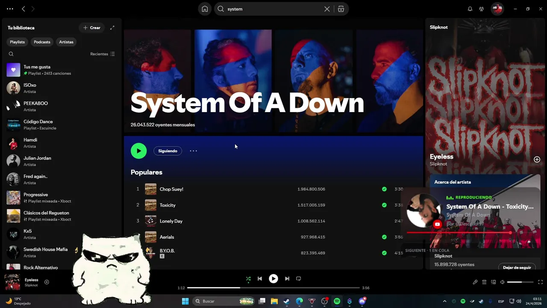Select the PEEKABOO artist entry
The width and height of the screenshot is (547, 308).
coord(62,106)
